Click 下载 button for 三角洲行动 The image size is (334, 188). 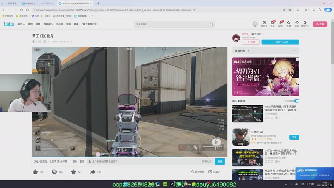[x=294, y=137]
